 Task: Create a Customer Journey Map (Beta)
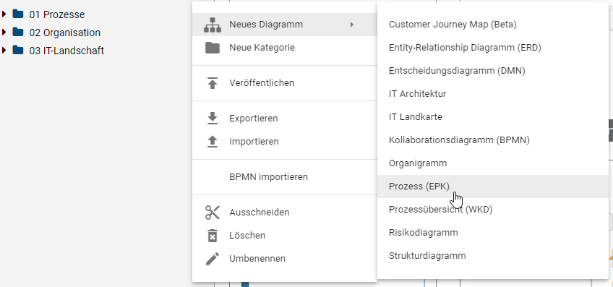click(492, 25)
